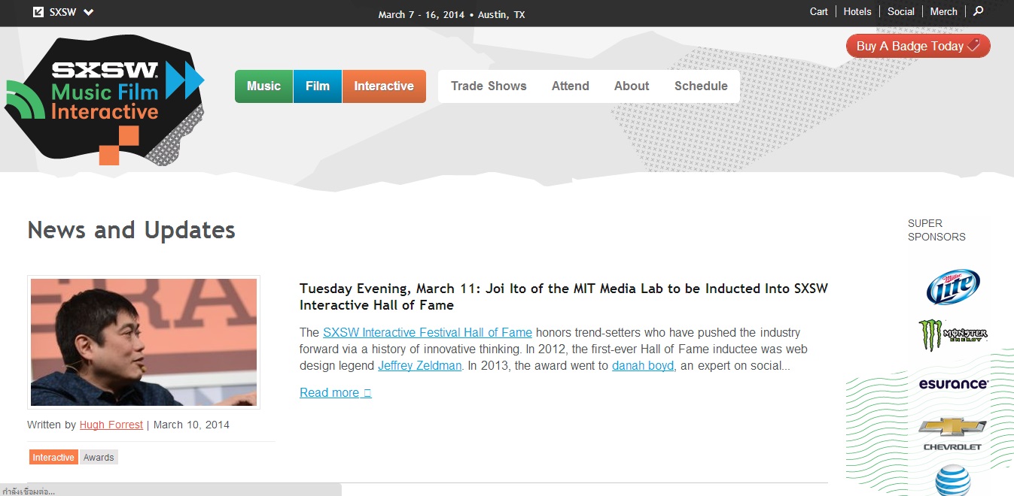Open the Social link
Viewport: 1014px width, 496px height.
tap(901, 11)
